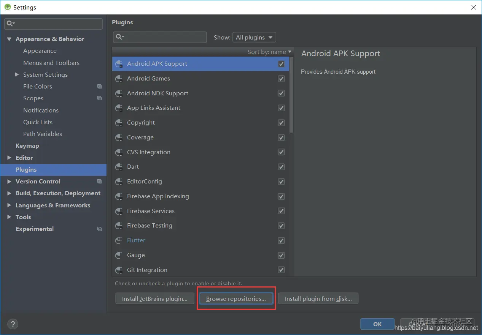Click the Android APK Support plugin icon
The image size is (482, 335).
(119, 64)
